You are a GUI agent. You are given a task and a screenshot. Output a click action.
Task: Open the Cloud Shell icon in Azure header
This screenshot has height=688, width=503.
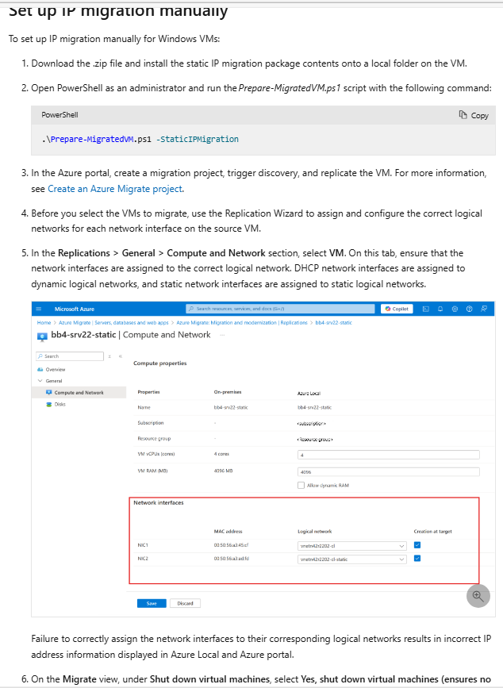coord(426,309)
